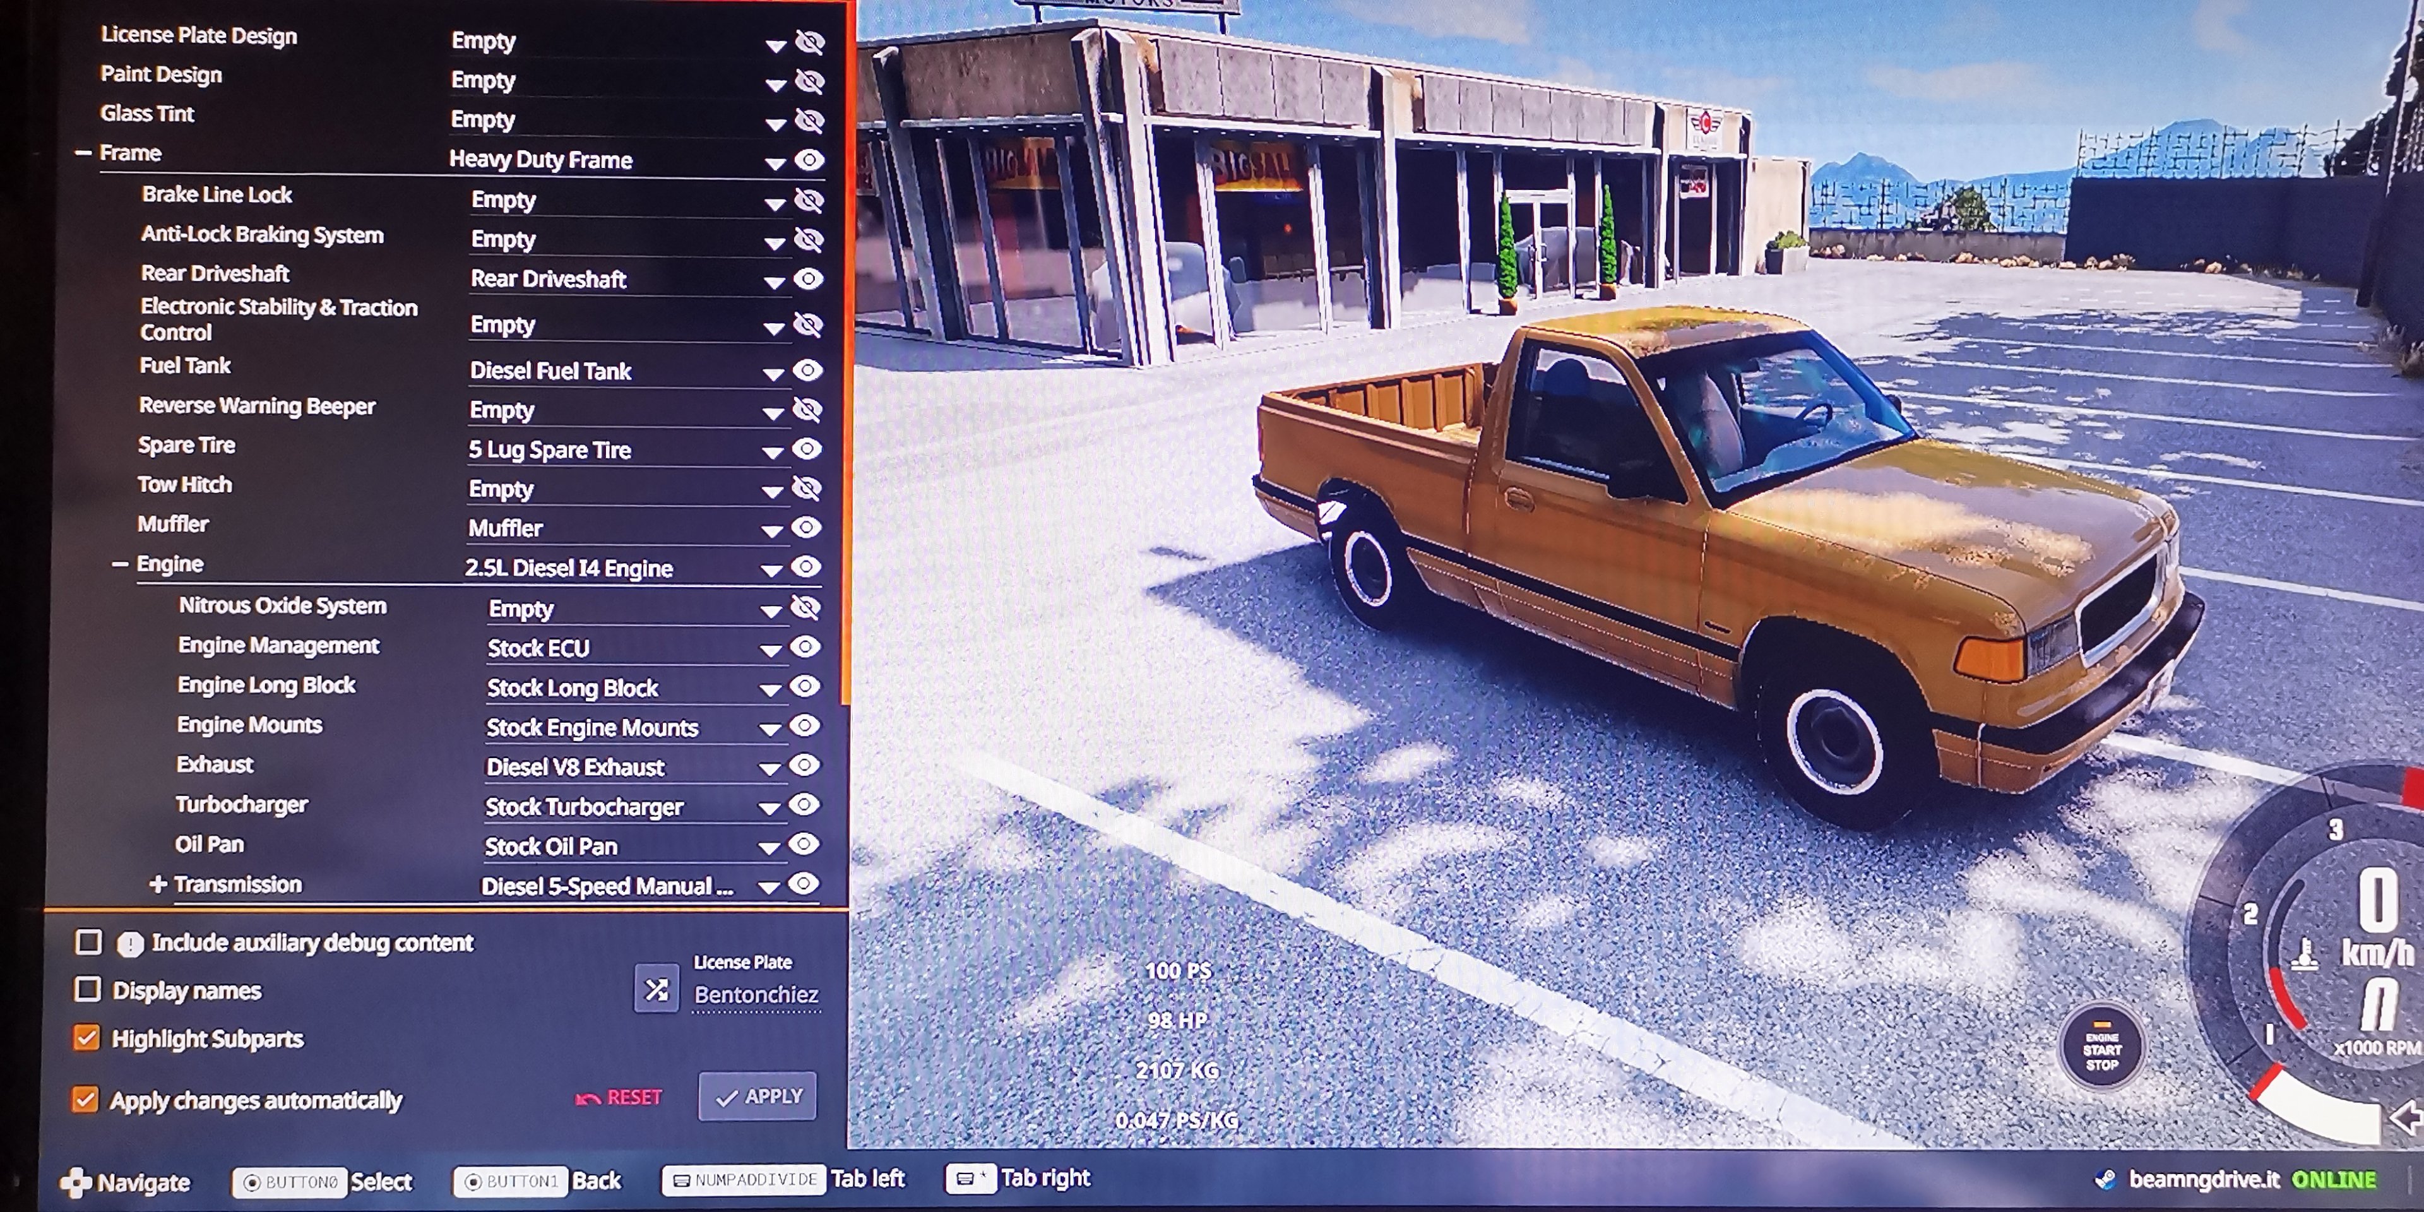2424x1212 pixels.
Task: Collapse the Frame section
Action: coord(84,152)
